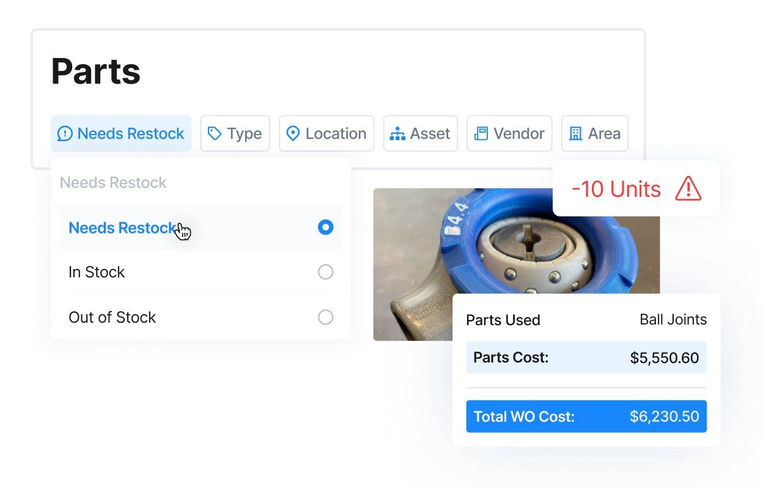Click the Parts Cost row
The image size is (763, 489).
(x=586, y=358)
